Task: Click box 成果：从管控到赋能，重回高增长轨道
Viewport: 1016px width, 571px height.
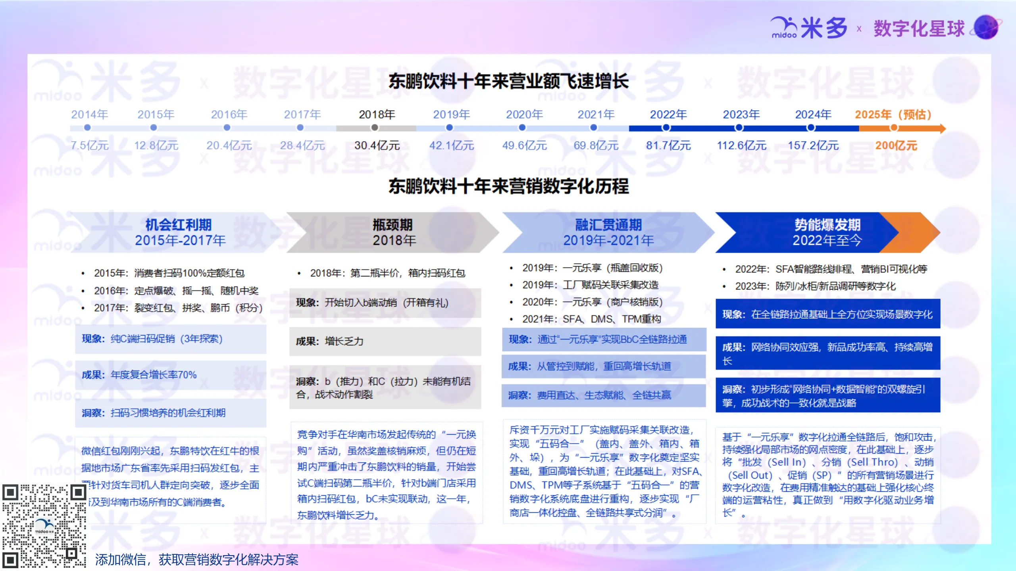Action: point(604,366)
